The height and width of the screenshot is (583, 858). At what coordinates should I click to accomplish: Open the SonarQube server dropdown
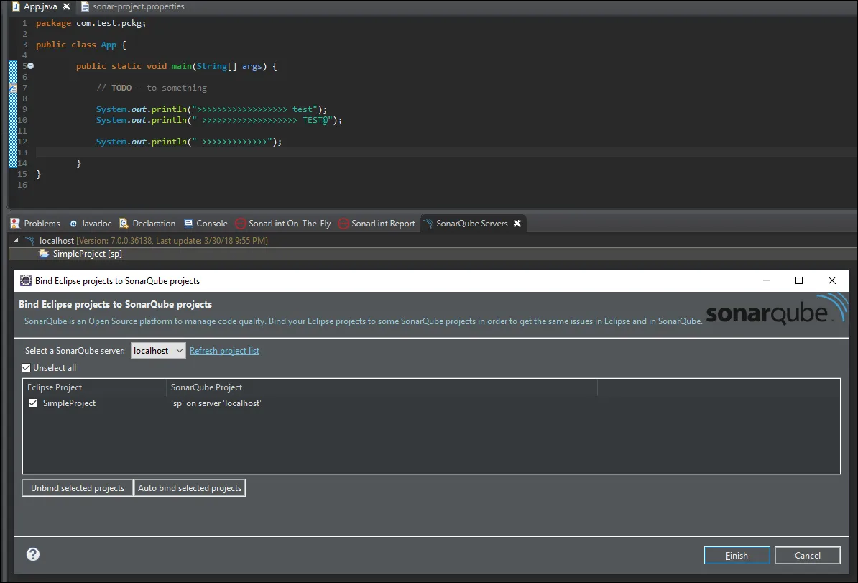coord(158,351)
